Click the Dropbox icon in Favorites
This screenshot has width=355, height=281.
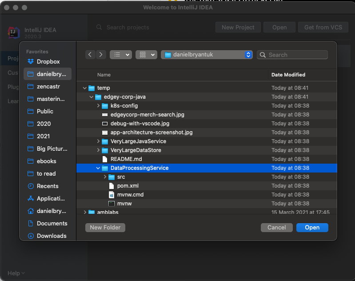point(31,61)
